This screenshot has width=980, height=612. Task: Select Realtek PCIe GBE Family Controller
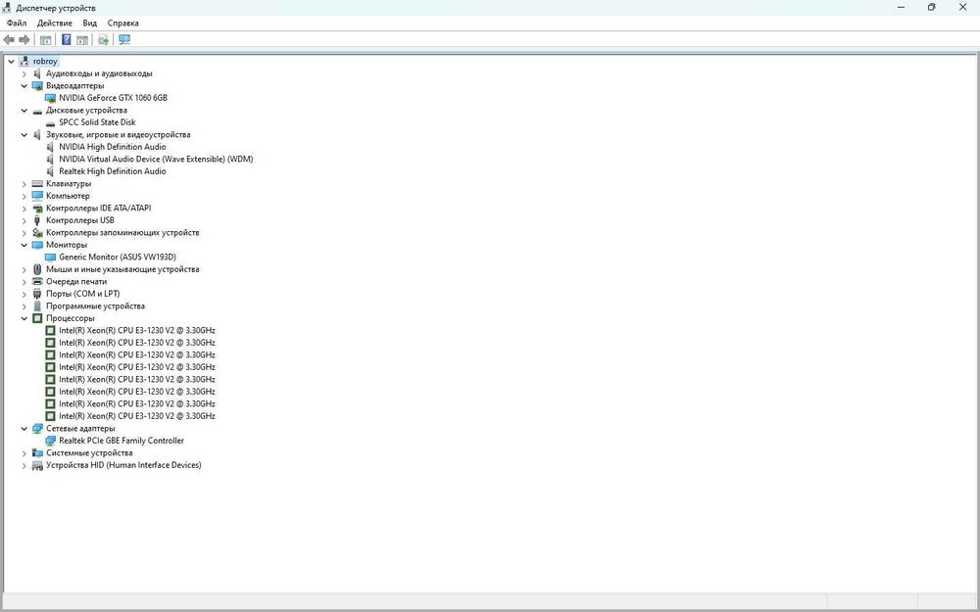[122, 441]
